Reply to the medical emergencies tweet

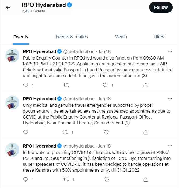tap(26, 132)
